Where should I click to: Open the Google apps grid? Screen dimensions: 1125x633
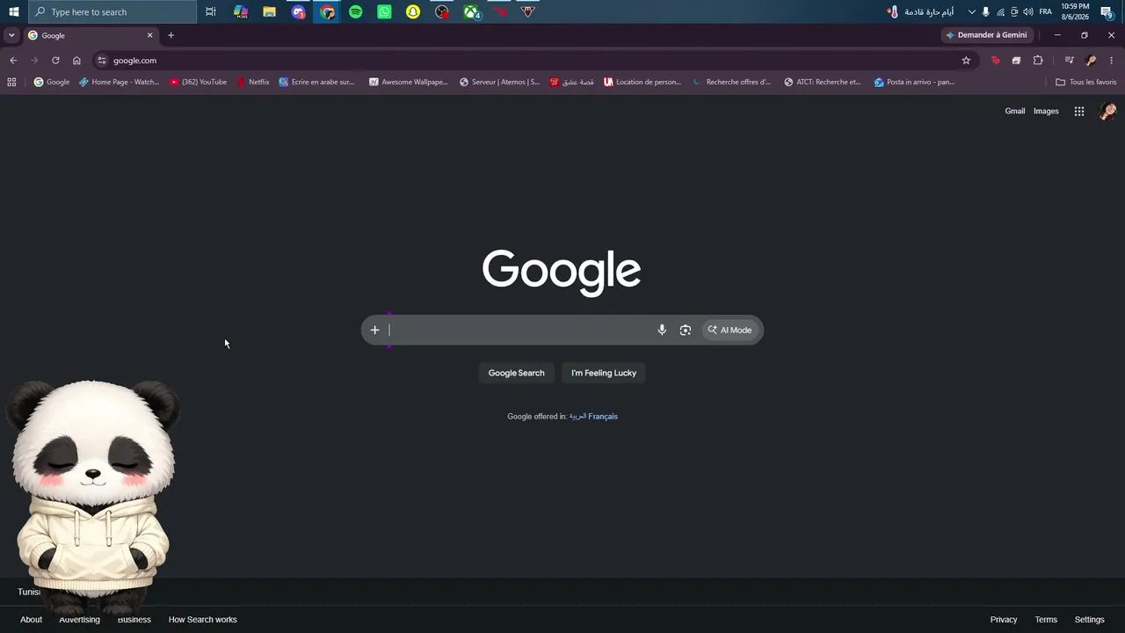[x=1079, y=111]
